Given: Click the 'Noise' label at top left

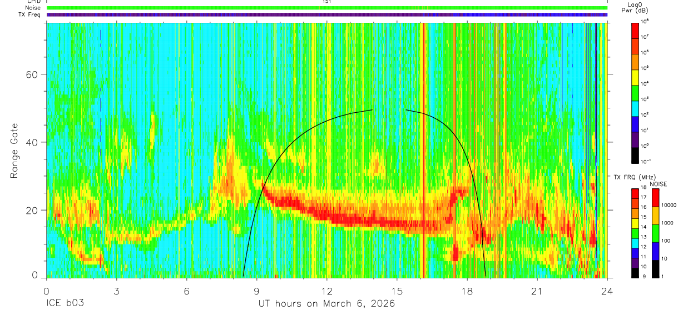Looking at the screenshot, I should (x=34, y=8).
